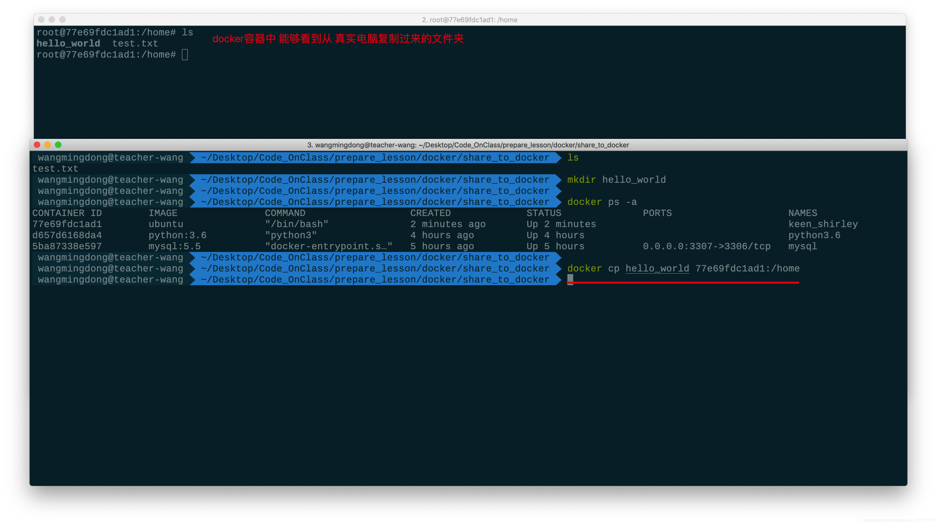
Task: Click the 'Up 4 hours' status
Action: pyautogui.click(x=555, y=236)
